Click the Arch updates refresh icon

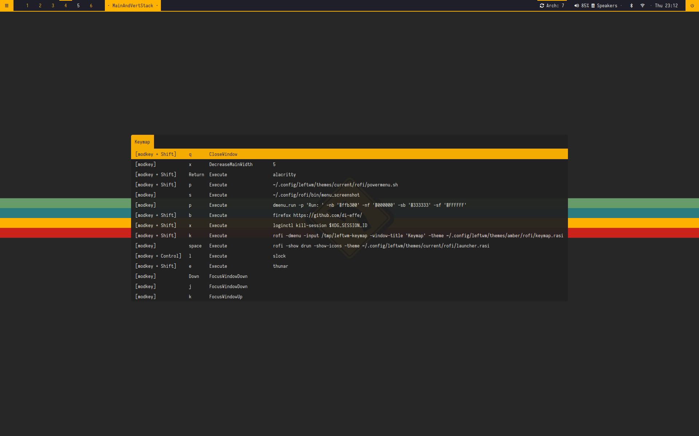pos(542,5)
